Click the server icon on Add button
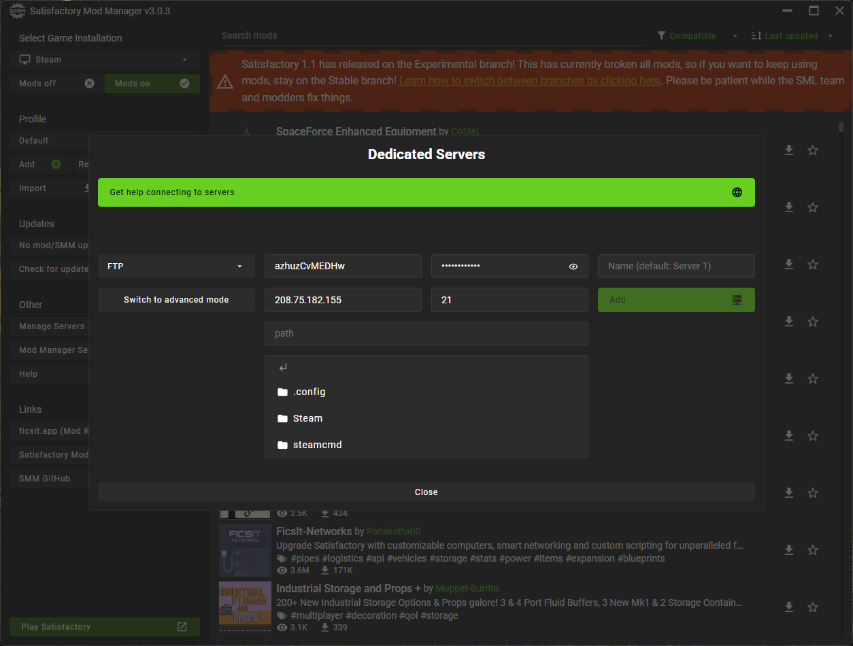Image resolution: width=853 pixels, height=646 pixels. [x=737, y=300]
